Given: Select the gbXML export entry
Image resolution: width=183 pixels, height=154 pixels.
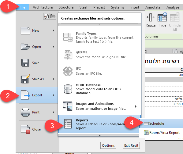Looking at the screenshot, I should pyautogui.click(x=99, y=55).
